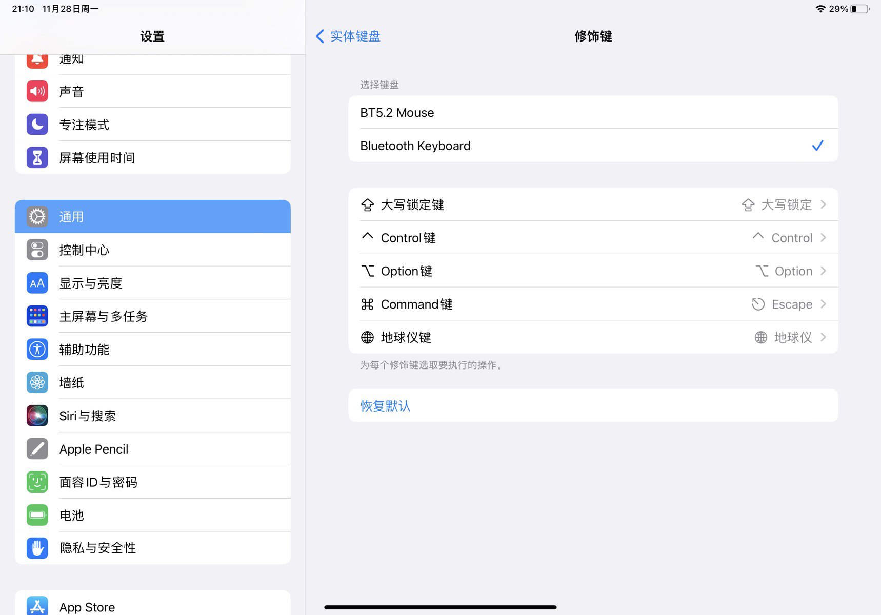Select Bluetooth Keyboard option
The width and height of the screenshot is (881, 615).
(x=593, y=146)
